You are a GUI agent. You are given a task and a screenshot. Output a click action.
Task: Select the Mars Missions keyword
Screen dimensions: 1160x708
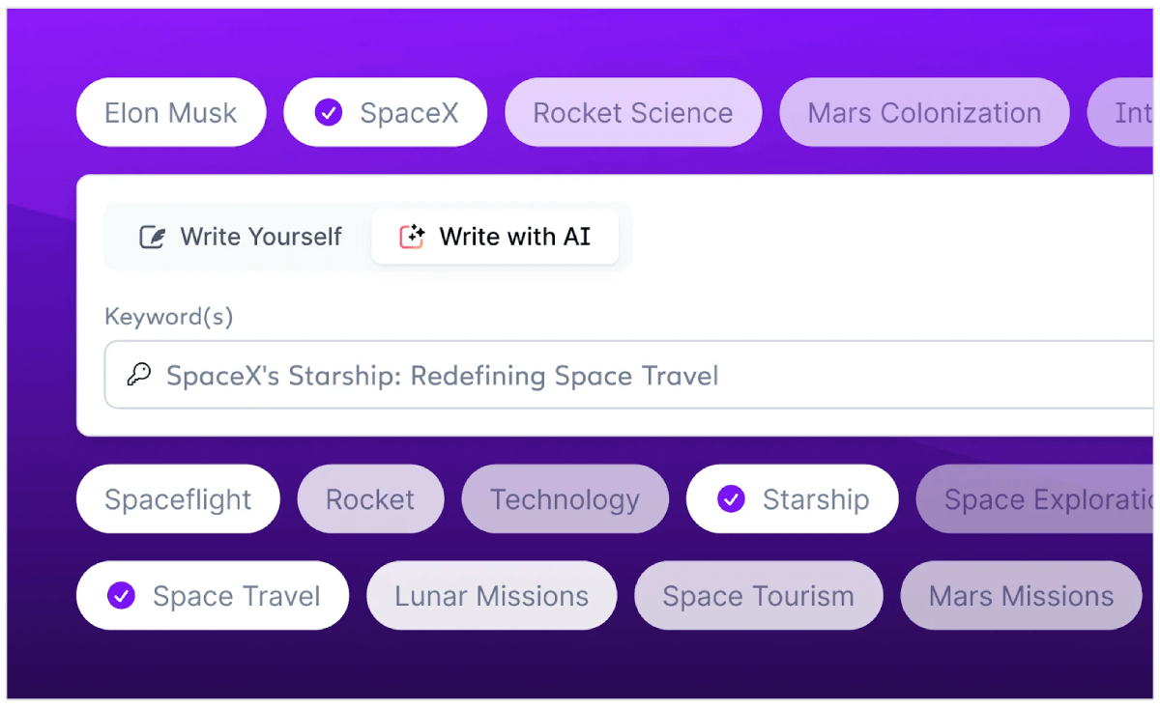click(1020, 595)
